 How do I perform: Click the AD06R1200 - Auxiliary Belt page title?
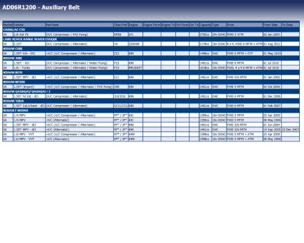tap(41, 7)
